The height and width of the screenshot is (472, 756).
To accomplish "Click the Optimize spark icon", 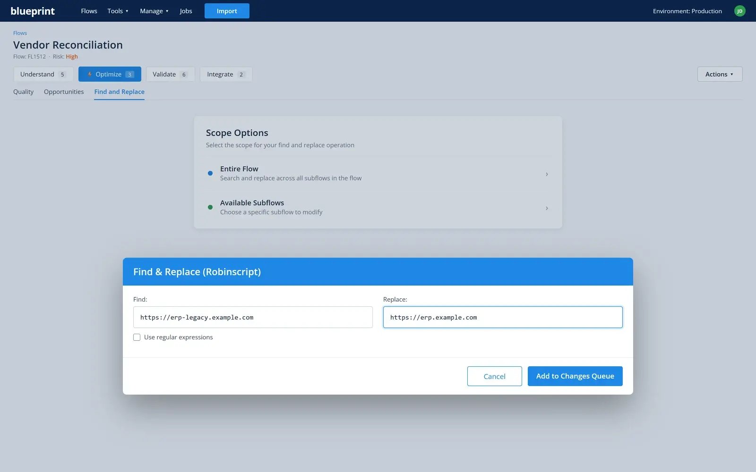I will pos(89,74).
